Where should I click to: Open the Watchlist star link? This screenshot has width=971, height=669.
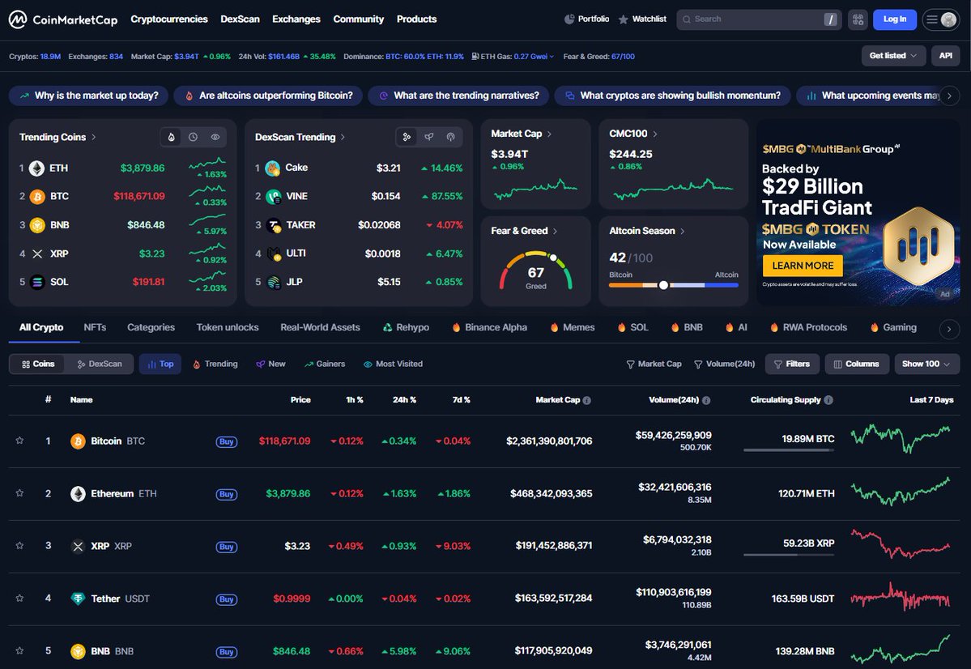click(x=642, y=19)
